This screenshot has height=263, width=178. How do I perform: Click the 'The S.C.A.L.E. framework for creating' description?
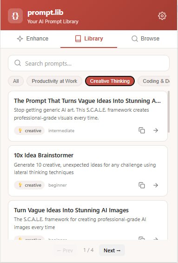(x=80, y=223)
